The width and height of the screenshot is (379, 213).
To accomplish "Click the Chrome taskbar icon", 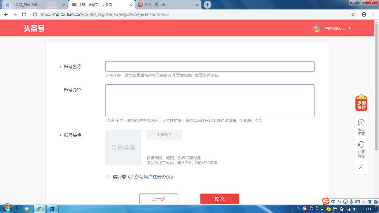I will [x=39, y=209].
